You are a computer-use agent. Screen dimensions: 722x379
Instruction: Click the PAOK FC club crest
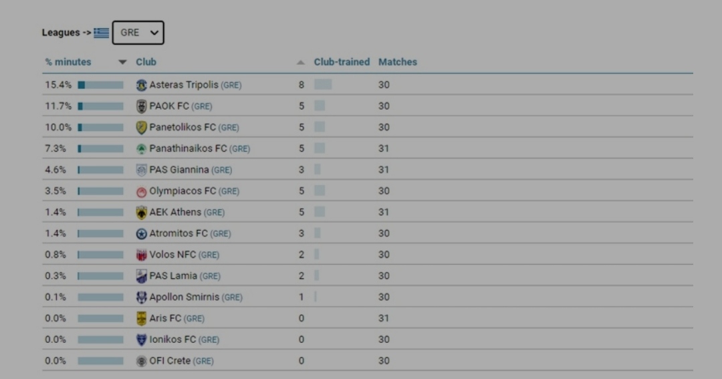tap(141, 106)
